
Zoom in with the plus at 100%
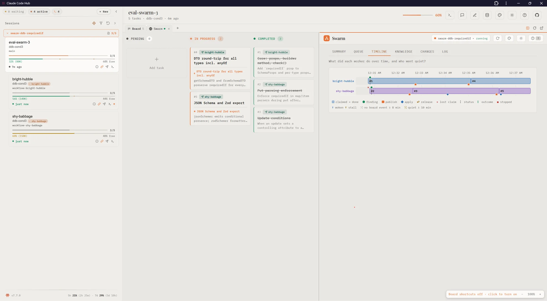tap(540, 294)
